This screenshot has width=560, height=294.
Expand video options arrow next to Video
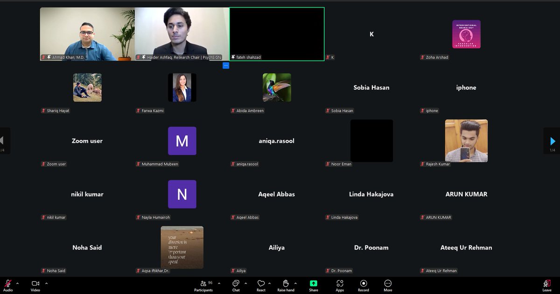pos(46,283)
